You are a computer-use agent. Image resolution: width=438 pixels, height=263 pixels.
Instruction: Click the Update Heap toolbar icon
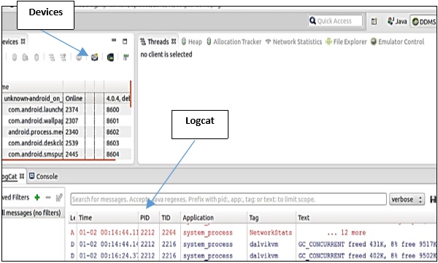(x=15, y=57)
